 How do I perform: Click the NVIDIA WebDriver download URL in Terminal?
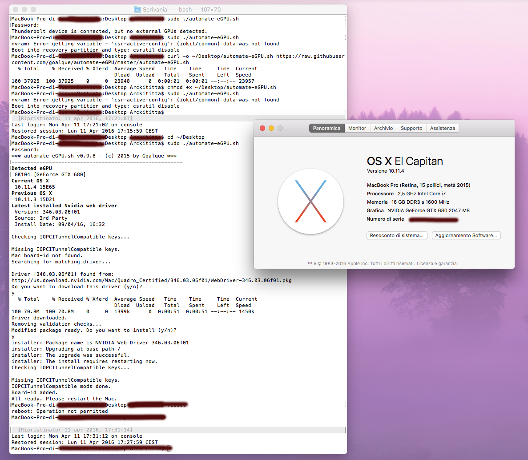(x=152, y=281)
